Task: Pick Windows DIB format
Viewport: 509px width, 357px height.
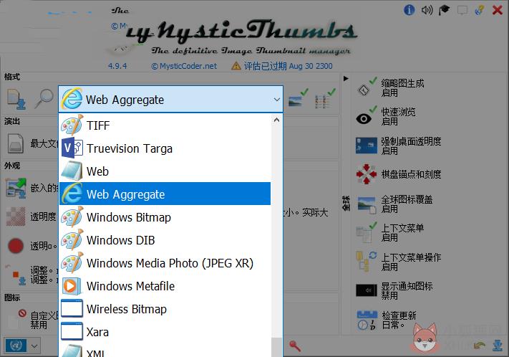Action: [x=165, y=240]
